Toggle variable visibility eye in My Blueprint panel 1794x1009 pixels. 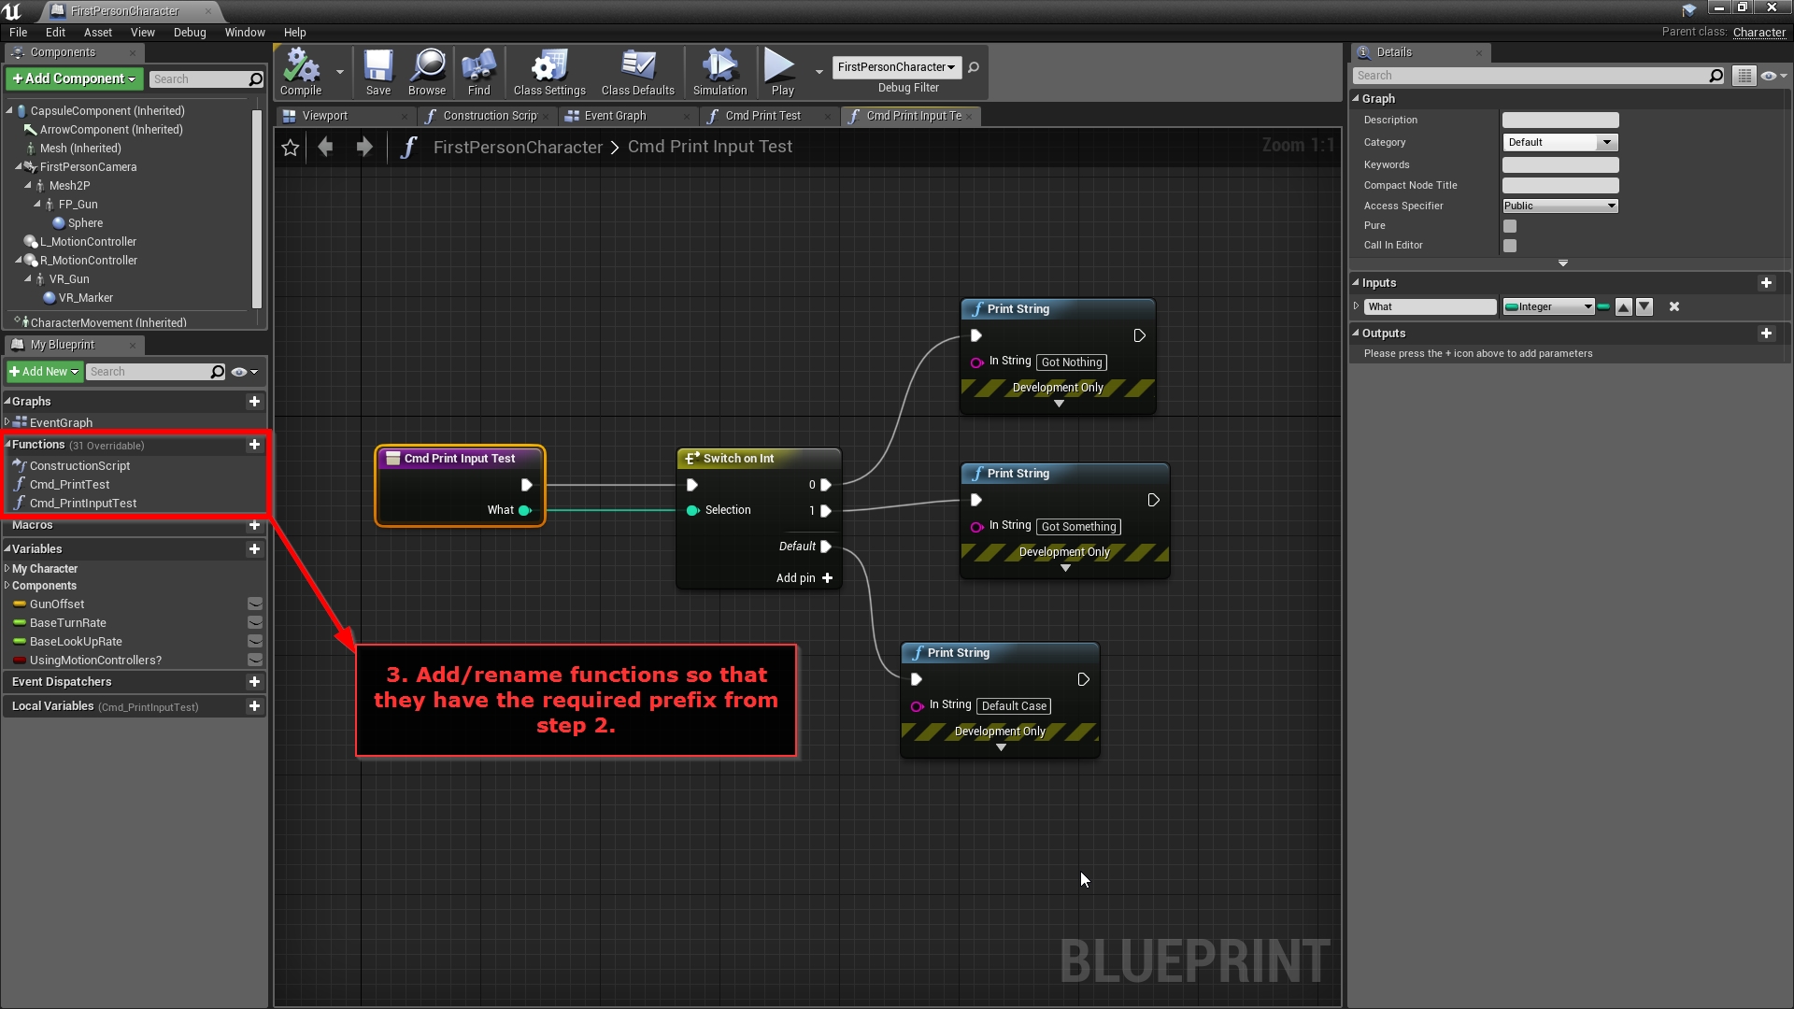[x=238, y=371]
